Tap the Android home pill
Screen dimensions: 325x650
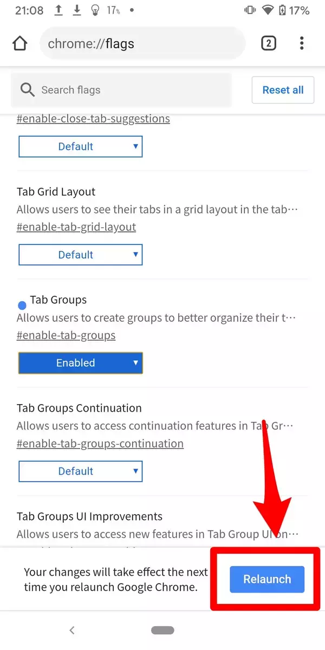click(162, 630)
